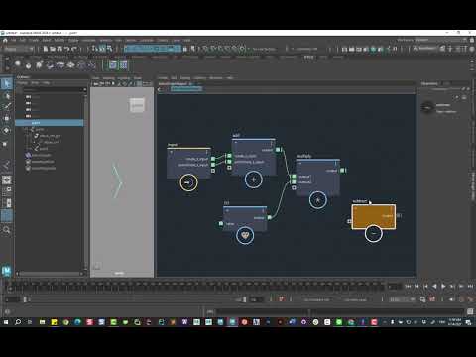Click the yellow arrow circle under input node

pos(188,182)
